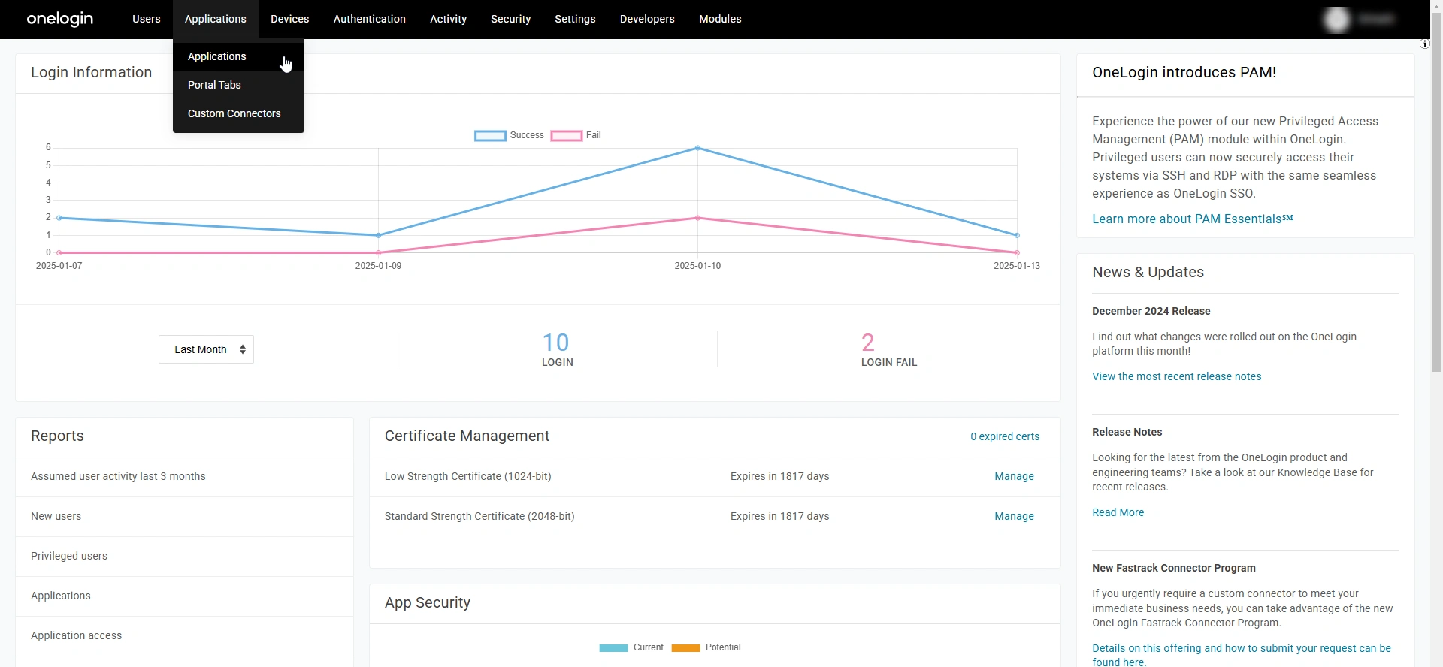
Task: Open Learn more about PAM Essentials link
Action: tap(1192, 219)
